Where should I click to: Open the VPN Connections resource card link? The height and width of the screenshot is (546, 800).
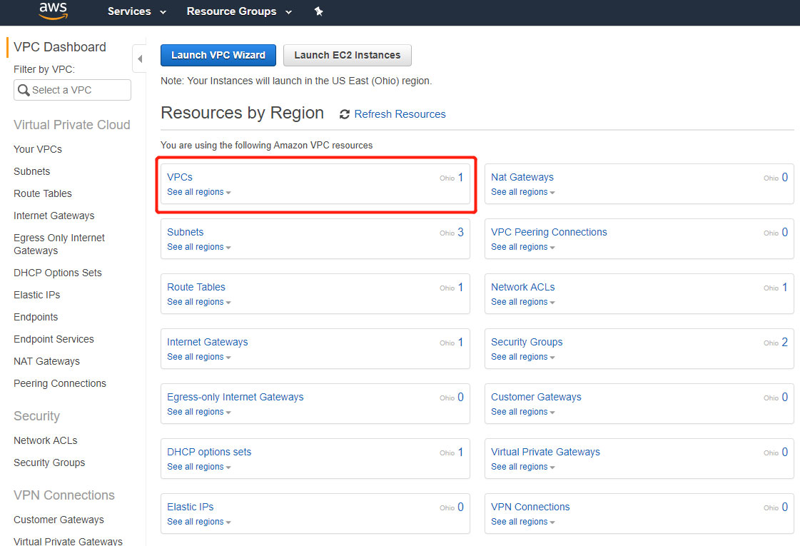tap(530, 507)
